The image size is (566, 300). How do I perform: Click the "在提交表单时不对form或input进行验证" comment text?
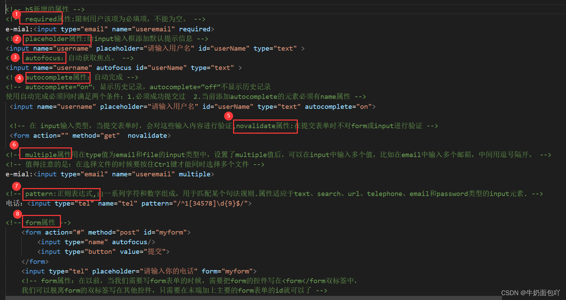click(358, 126)
